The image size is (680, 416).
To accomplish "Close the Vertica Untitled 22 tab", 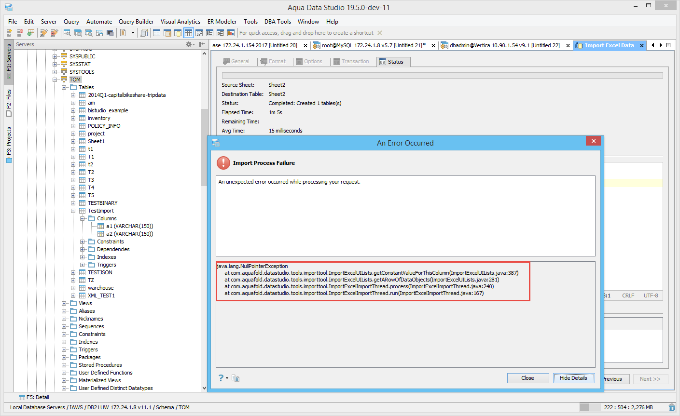I will pyautogui.click(x=568, y=45).
